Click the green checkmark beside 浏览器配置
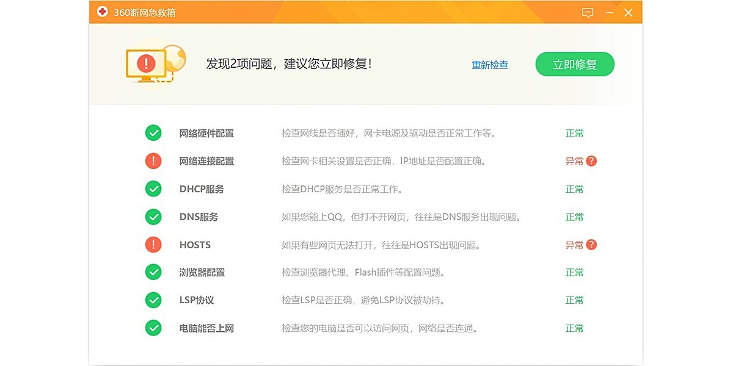The height and width of the screenshot is (366, 733). pos(153,272)
